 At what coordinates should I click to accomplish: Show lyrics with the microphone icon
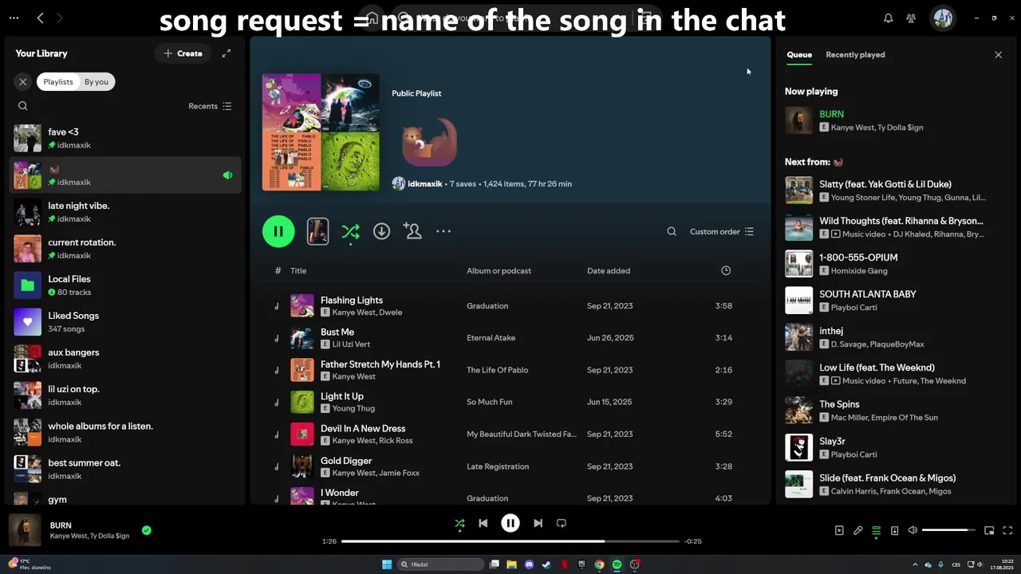point(857,530)
